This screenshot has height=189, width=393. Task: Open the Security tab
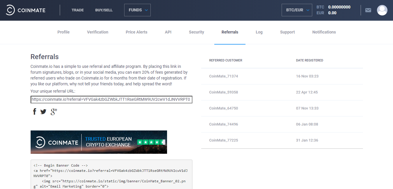click(x=196, y=32)
